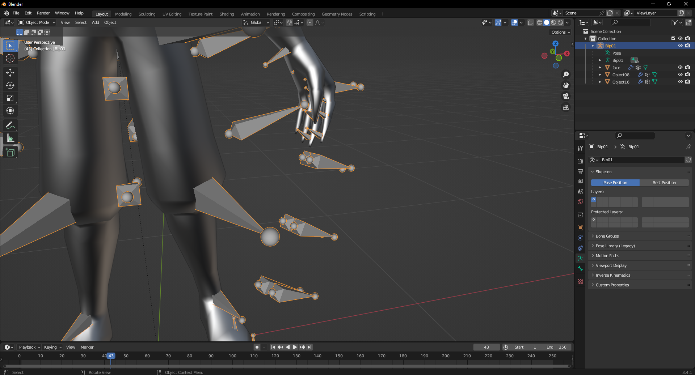Select the Measure tool
This screenshot has width=695, height=375.
[10, 138]
